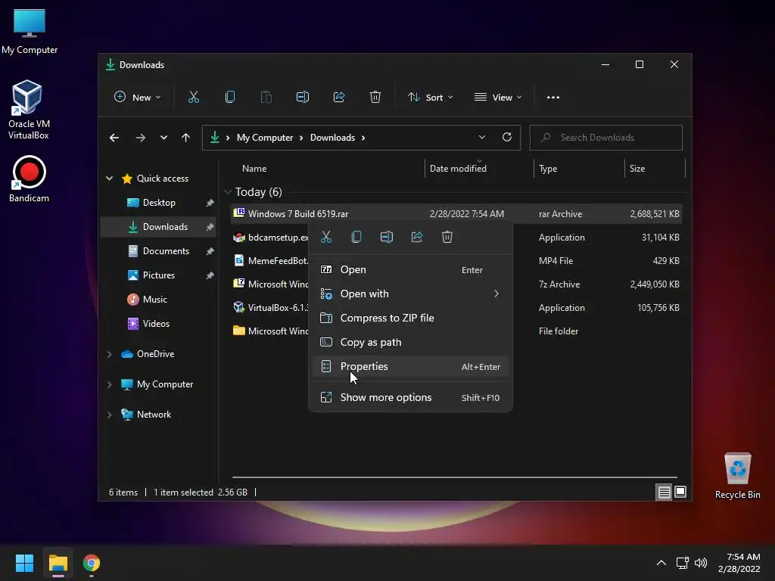Viewport: 775px width, 581px height.
Task: Click My Computer in the address breadcrumb
Action: tap(265, 138)
